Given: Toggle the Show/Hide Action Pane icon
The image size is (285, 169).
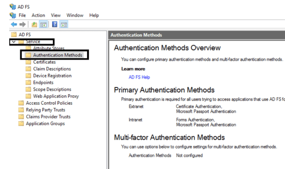Looking at the screenshot, I should coord(64,24).
